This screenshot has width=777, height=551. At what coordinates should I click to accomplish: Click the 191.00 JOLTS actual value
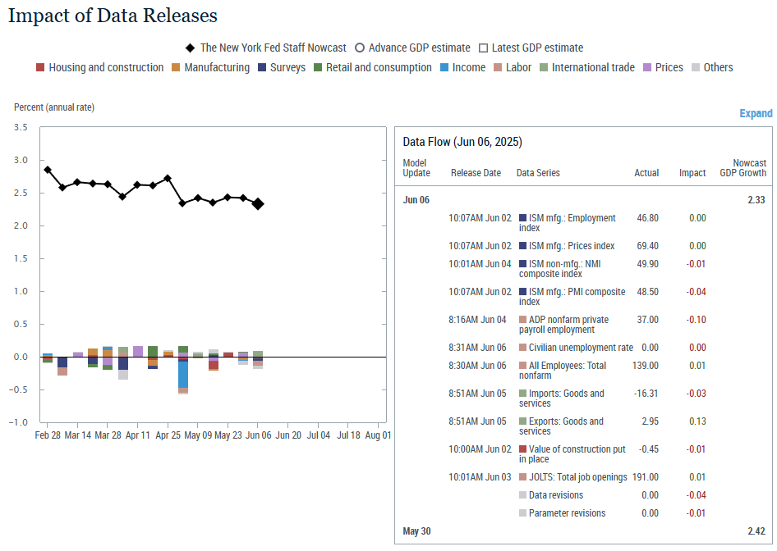point(646,477)
